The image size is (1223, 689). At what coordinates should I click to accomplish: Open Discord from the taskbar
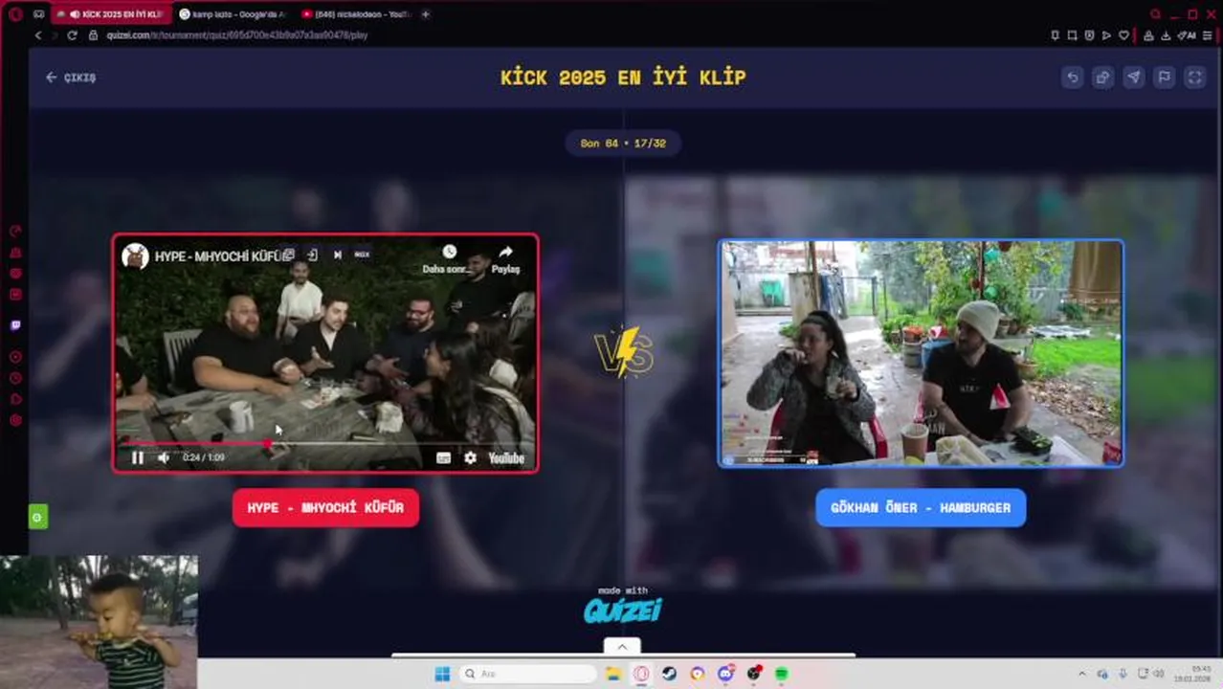point(725,674)
